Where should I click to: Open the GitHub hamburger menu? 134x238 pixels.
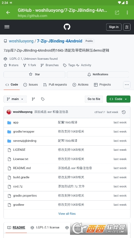coord(7,27)
